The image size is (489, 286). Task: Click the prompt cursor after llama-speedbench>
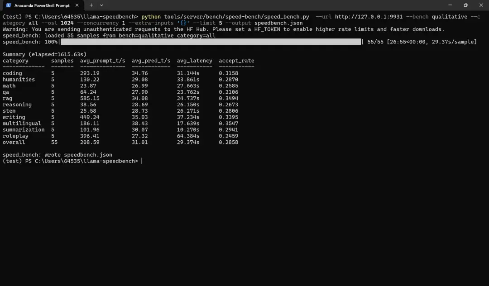point(142,161)
